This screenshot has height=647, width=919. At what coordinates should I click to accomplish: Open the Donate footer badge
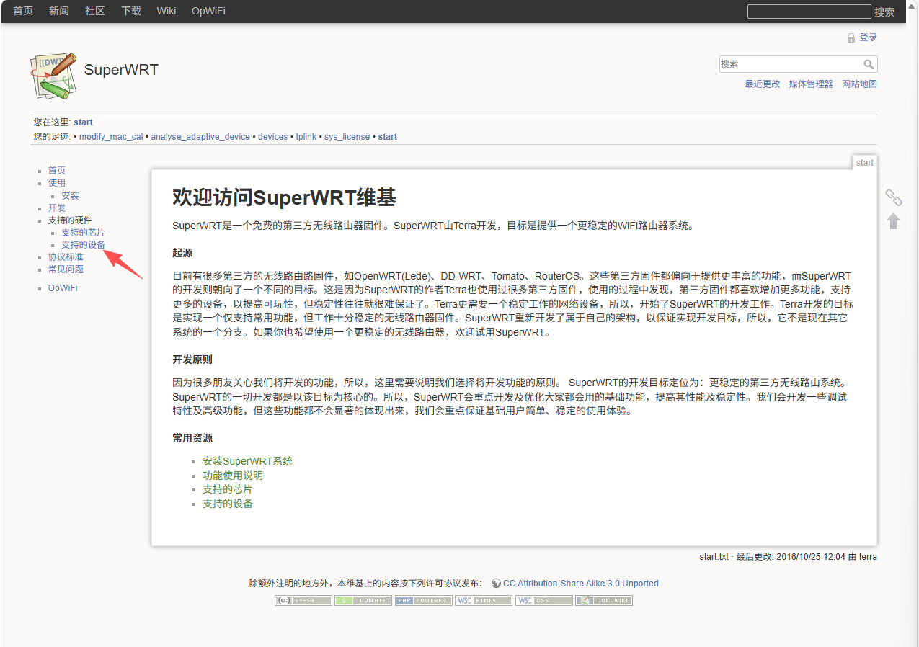(x=363, y=600)
